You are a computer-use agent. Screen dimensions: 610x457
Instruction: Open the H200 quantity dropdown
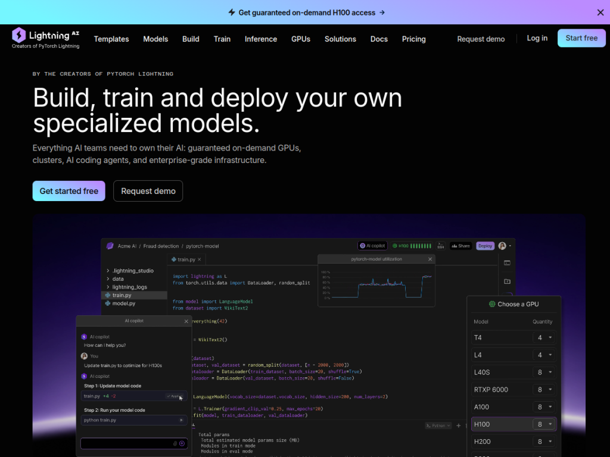(x=544, y=442)
